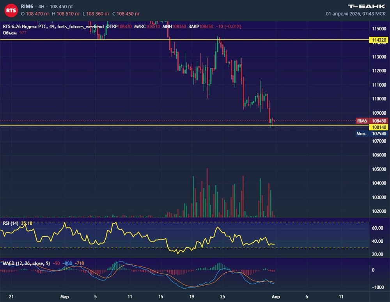
Task: Open the RSI (14) indicator label
Action: point(11,223)
